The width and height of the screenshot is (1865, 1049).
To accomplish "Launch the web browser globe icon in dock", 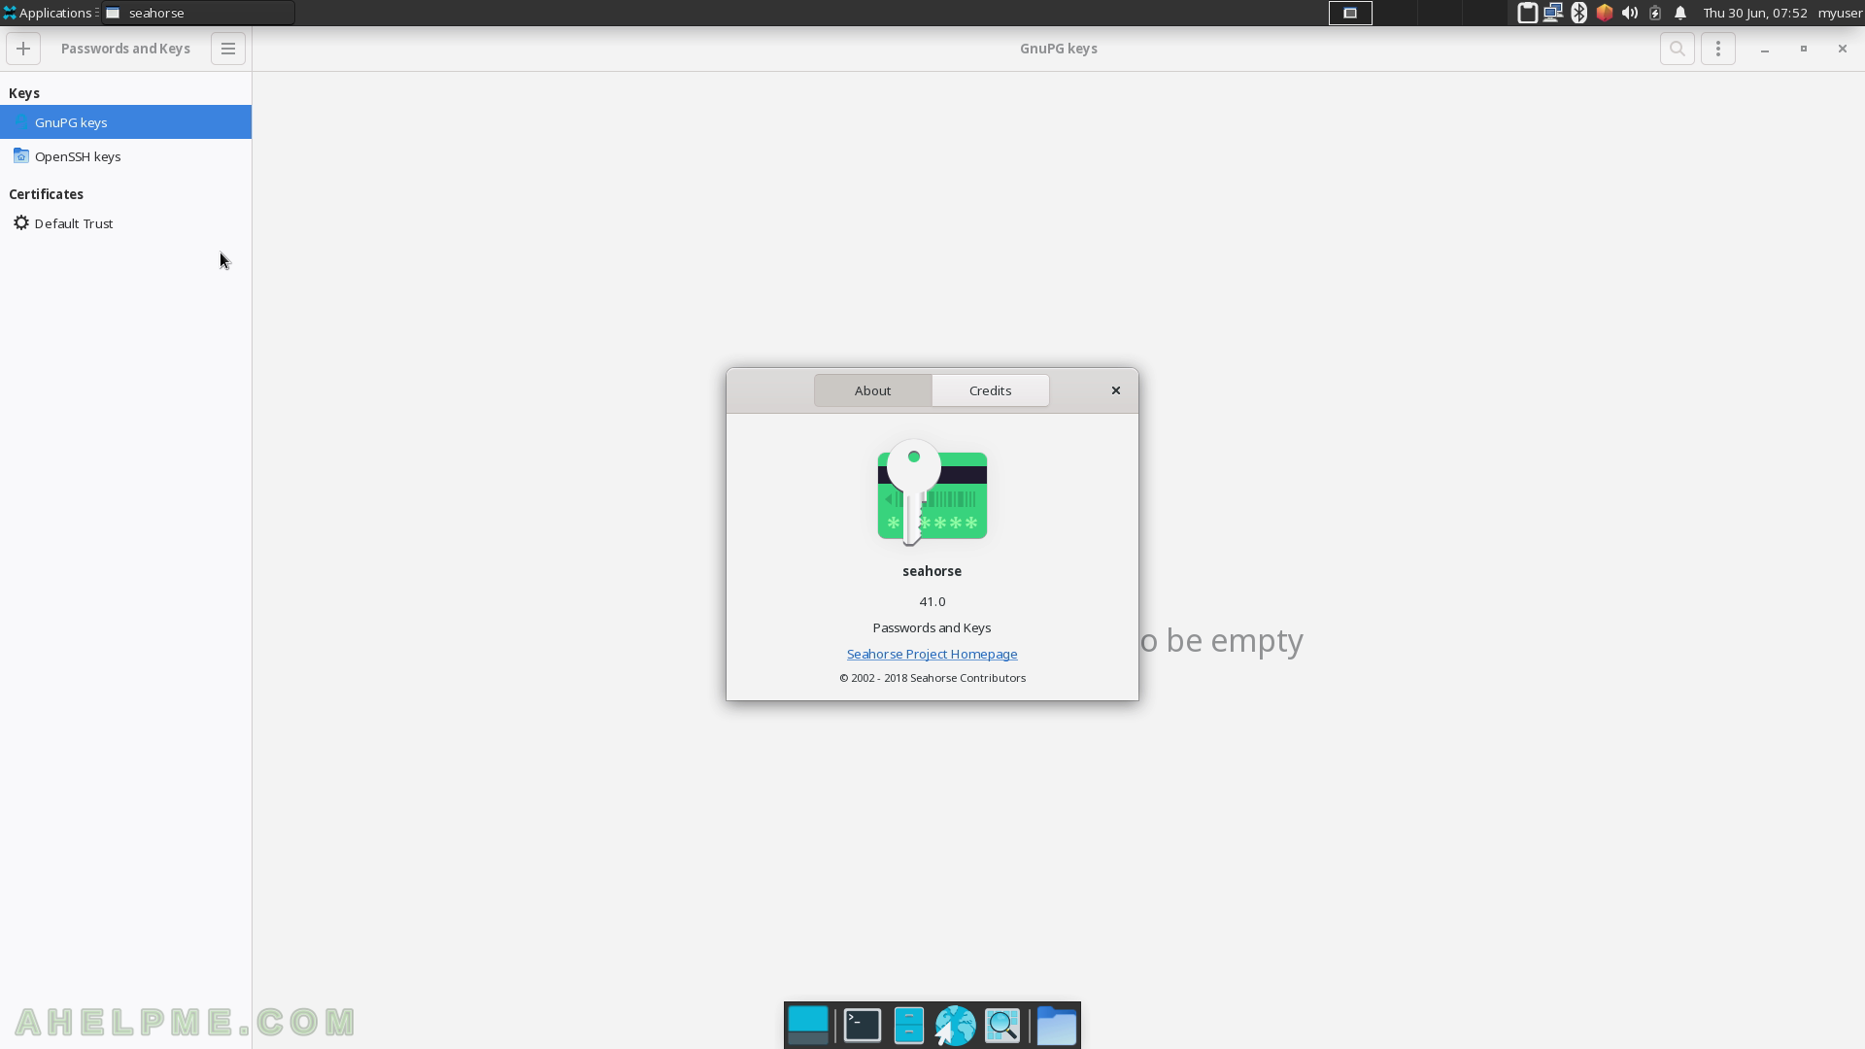I will (955, 1026).
